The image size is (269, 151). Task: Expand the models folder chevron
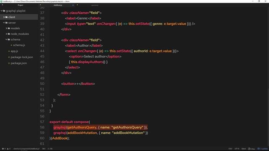point(6,28)
